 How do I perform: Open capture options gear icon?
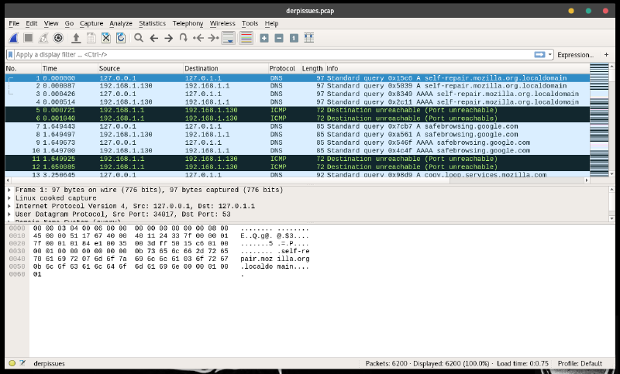point(58,37)
